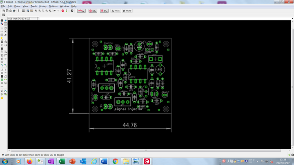Select the Change wrench tool
The image size is (294, 165).
[x=6, y=35]
